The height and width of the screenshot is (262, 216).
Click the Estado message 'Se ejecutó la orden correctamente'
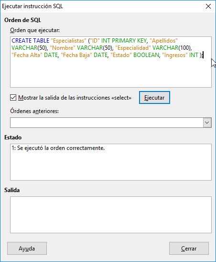point(58,148)
